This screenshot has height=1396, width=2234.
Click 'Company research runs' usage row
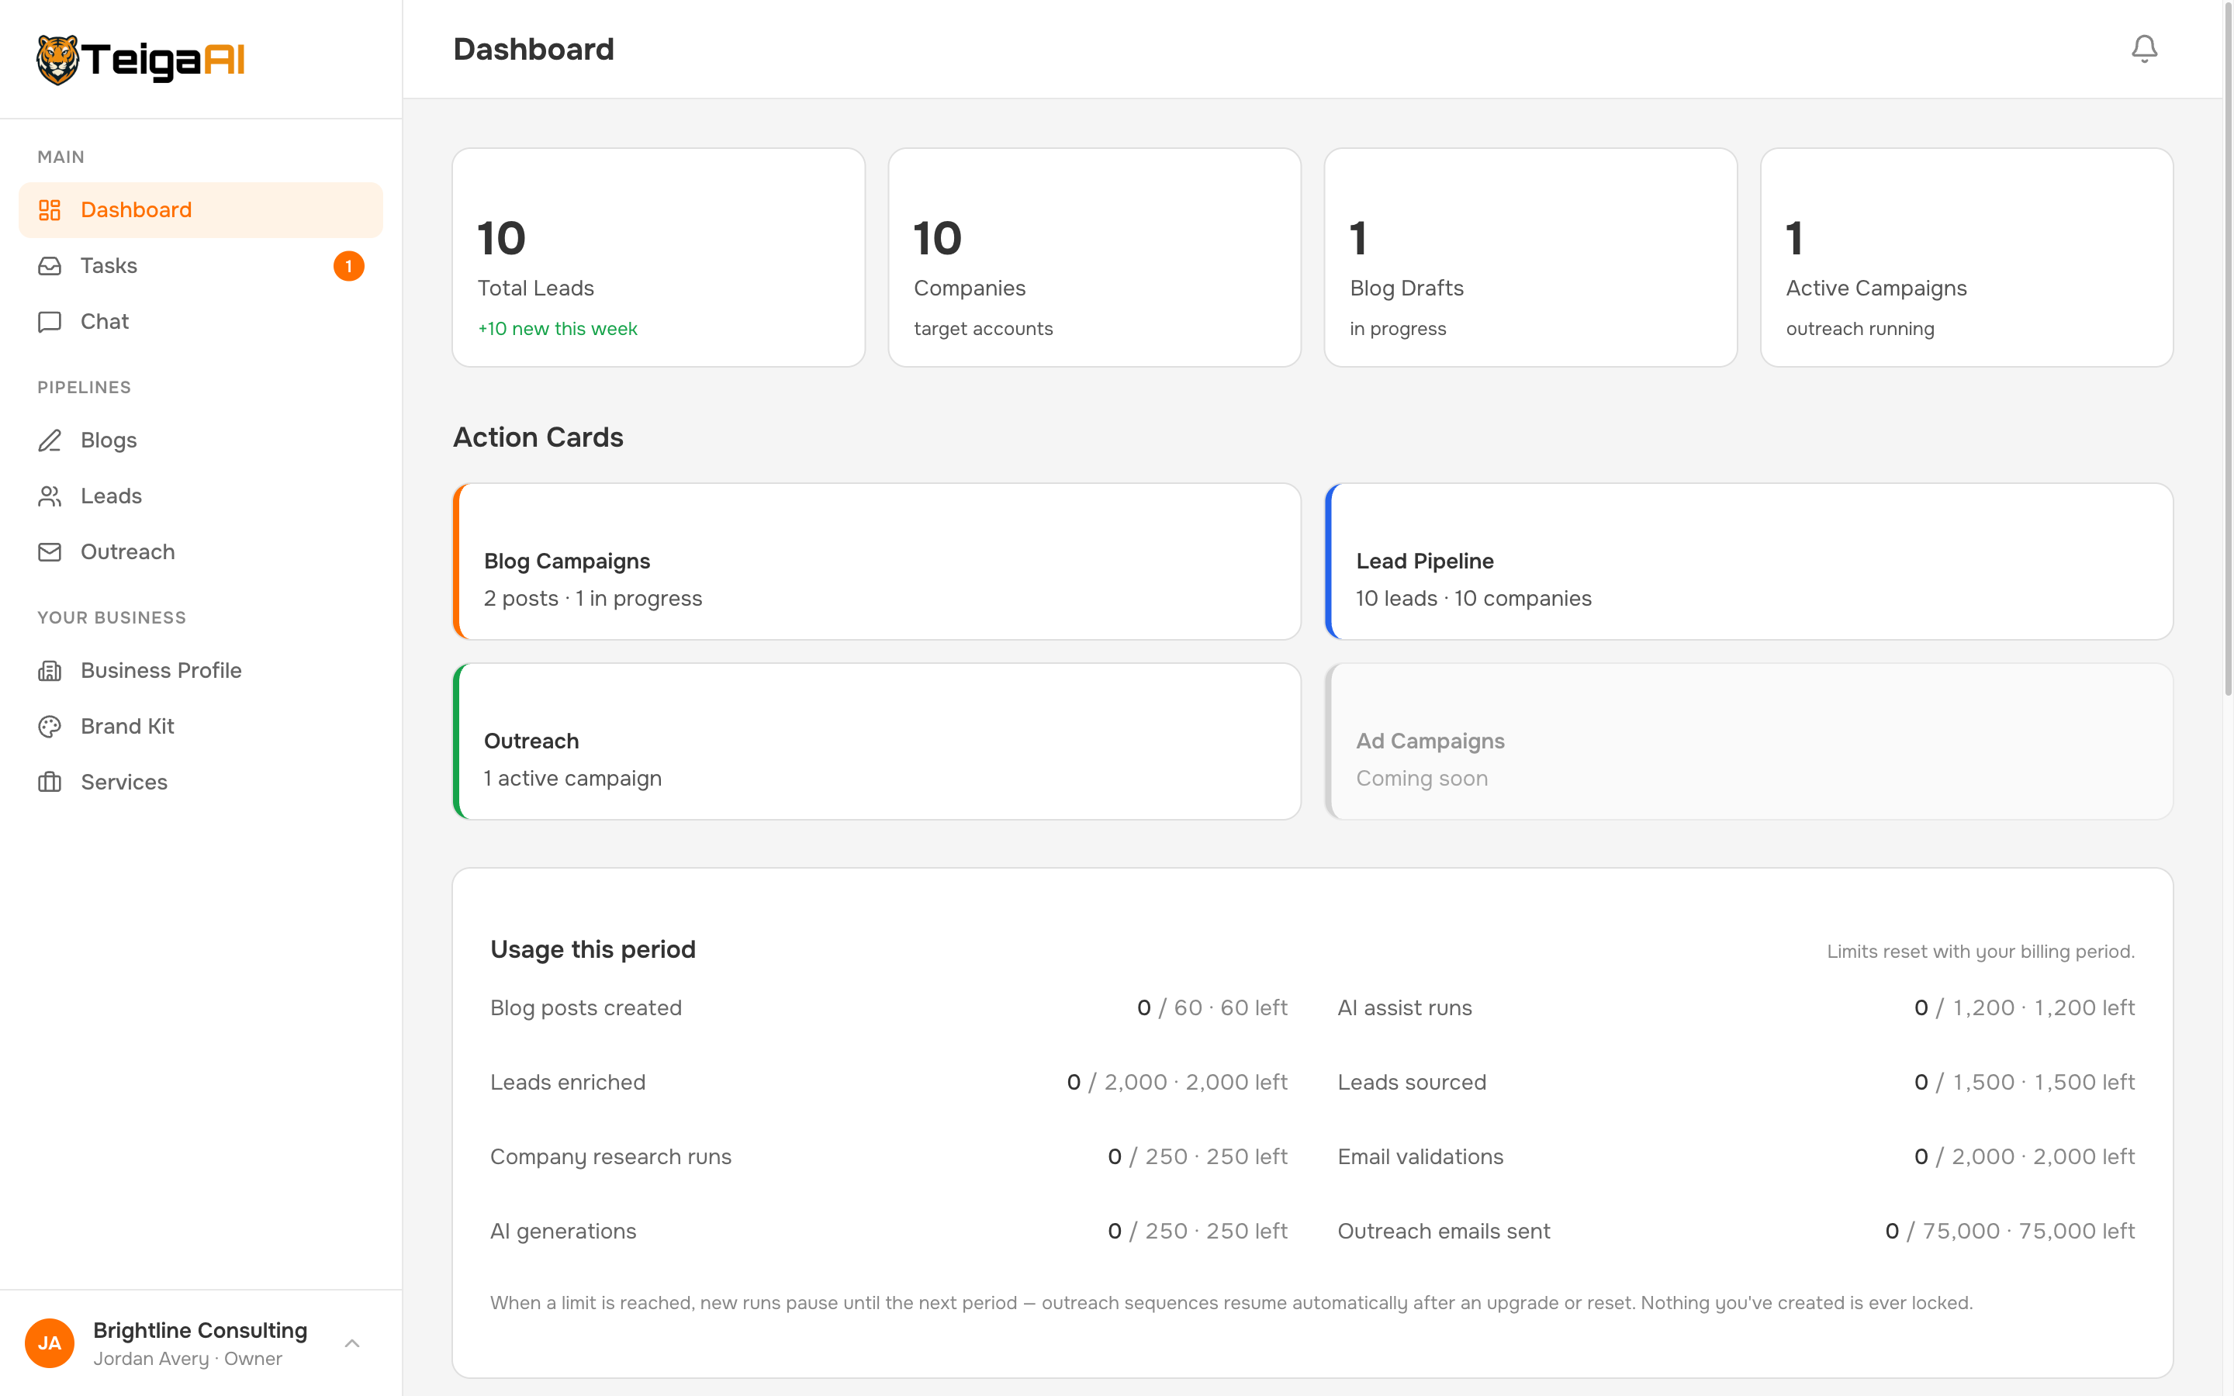889,1157
